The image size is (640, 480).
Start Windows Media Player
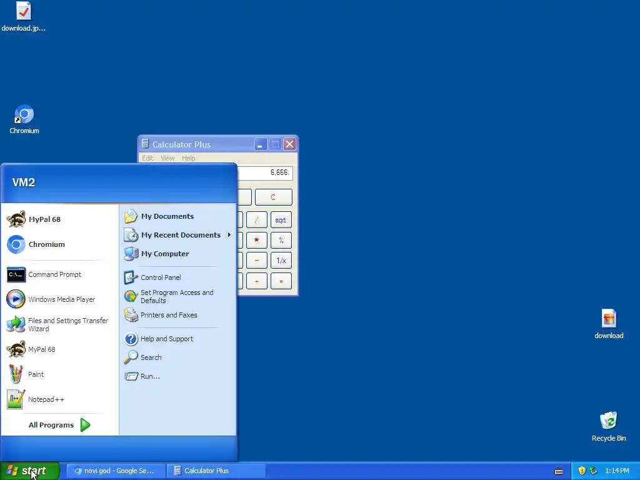59,299
